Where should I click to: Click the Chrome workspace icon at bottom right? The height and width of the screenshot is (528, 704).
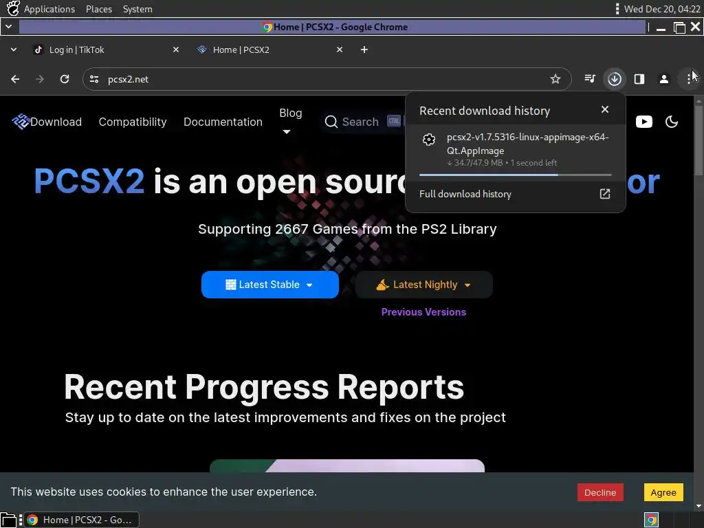coord(652,520)
